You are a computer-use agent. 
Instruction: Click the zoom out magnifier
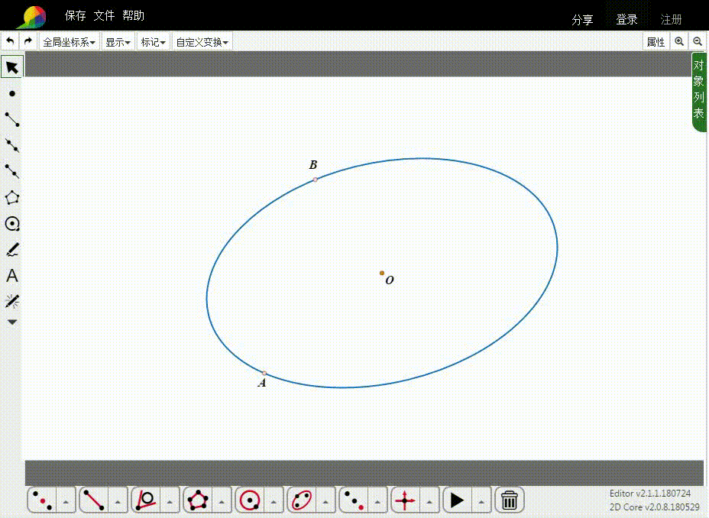point(698,41)
